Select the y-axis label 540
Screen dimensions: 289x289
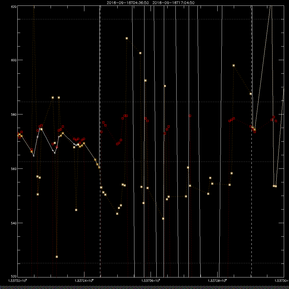[x=14, y=223]
